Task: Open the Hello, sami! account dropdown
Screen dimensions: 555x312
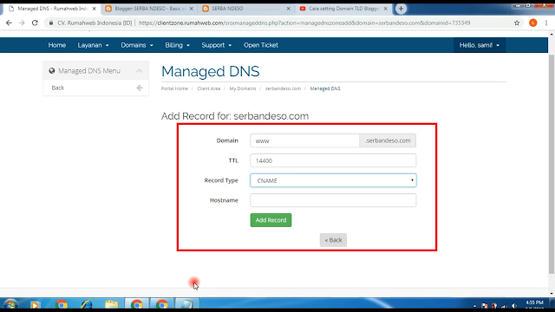Action: click(480, 45)
